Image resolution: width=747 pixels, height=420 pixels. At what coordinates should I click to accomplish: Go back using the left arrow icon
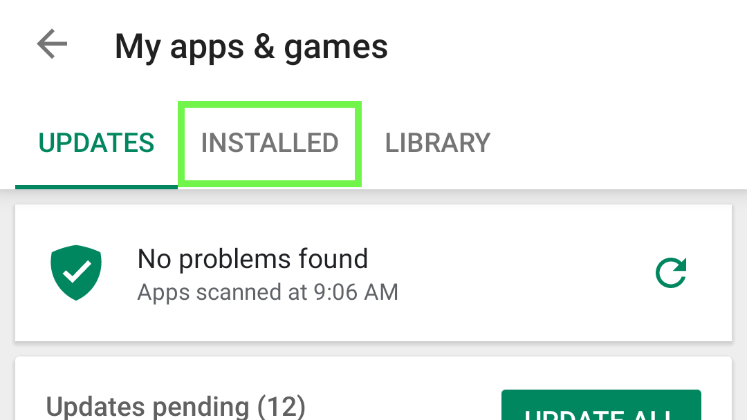click(52, 44)
